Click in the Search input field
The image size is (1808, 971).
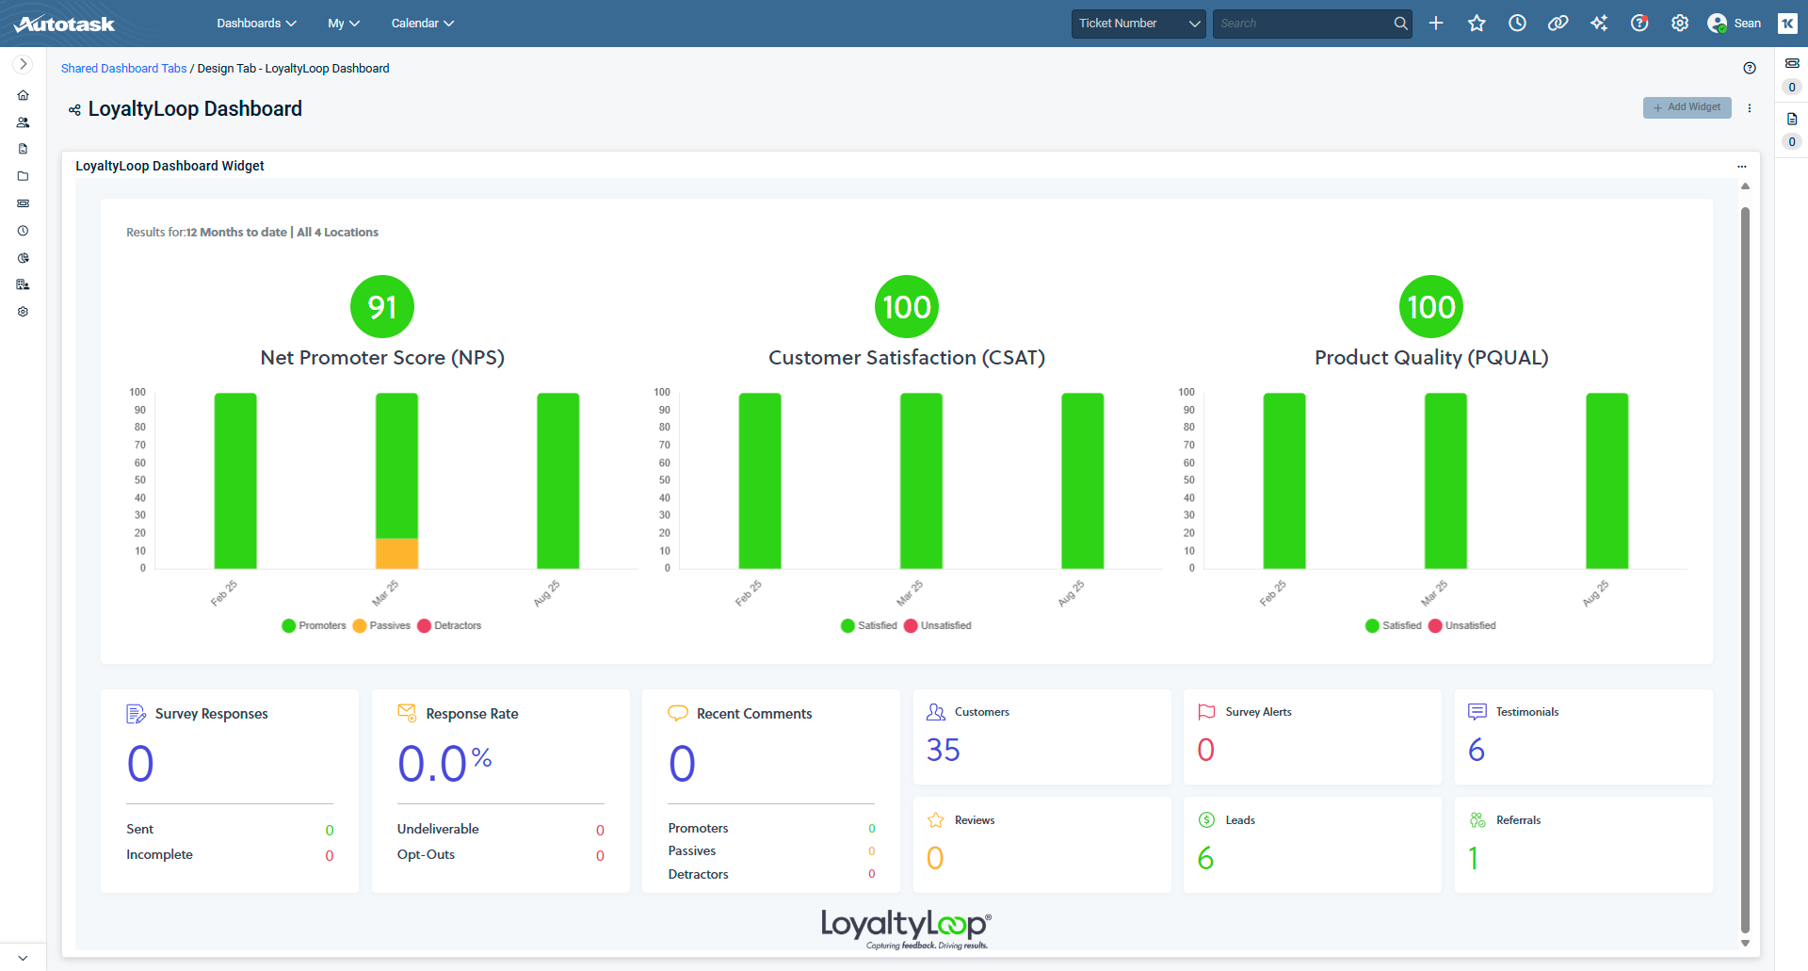(1302, 24)
